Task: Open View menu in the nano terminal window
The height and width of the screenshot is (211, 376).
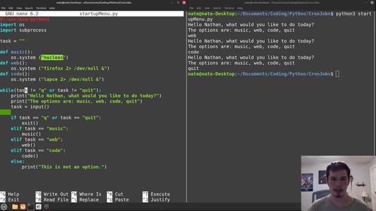Action: click(19, 8)
